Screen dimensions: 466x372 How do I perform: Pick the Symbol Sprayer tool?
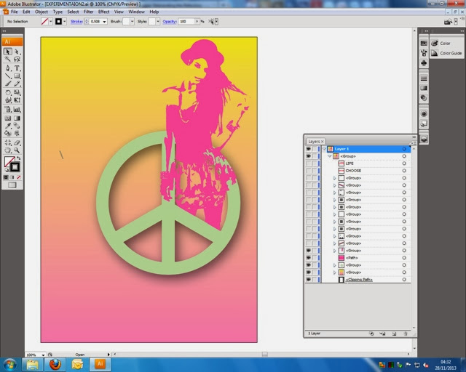click(x=8, y=110)
